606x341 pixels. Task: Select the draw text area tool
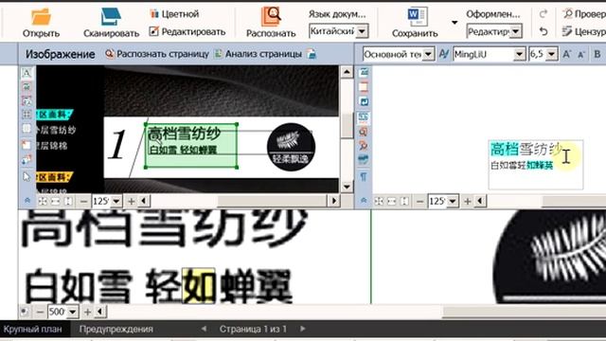click(x=27, y=73)
